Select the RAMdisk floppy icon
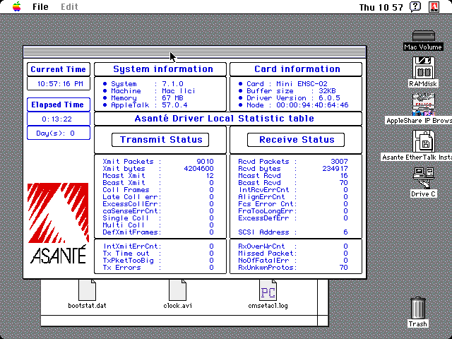The image size is (452, 339). click(424, 69)
